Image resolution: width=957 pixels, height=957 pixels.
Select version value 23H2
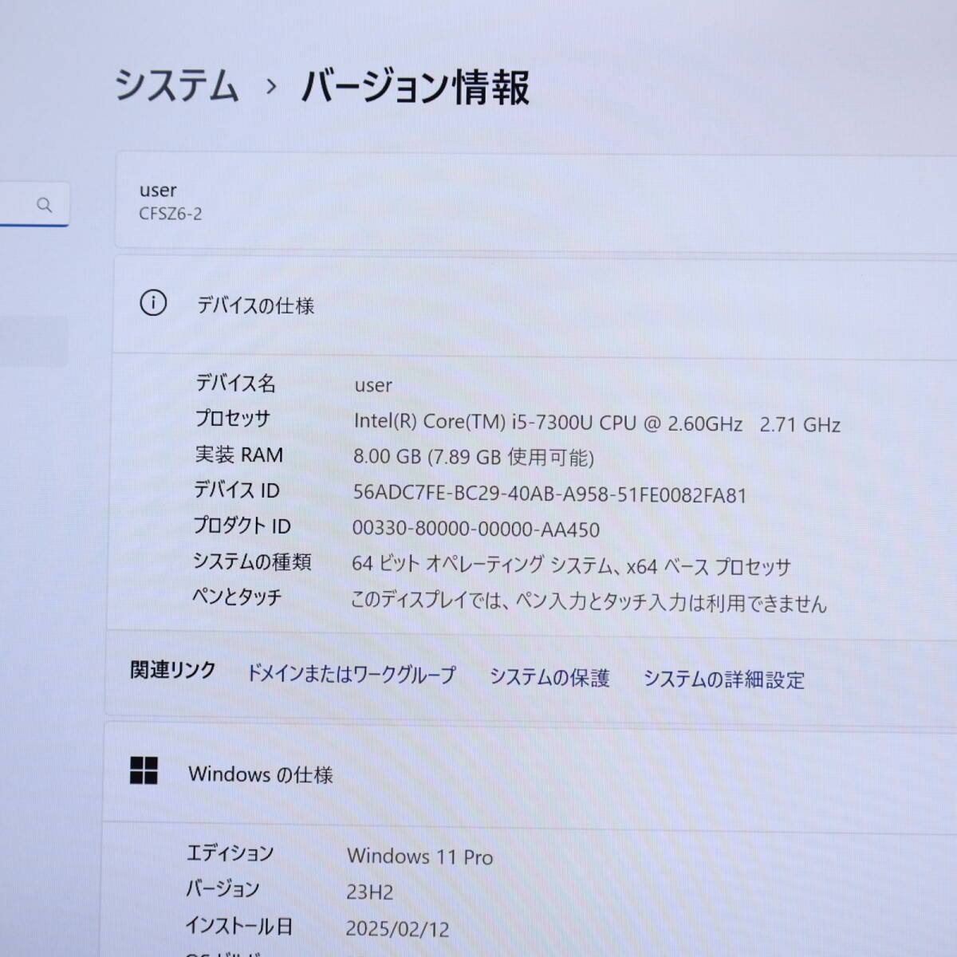point(370,892)
